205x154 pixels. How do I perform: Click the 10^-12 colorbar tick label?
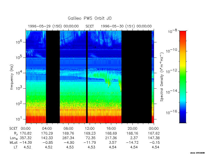(x=172, y=71)
